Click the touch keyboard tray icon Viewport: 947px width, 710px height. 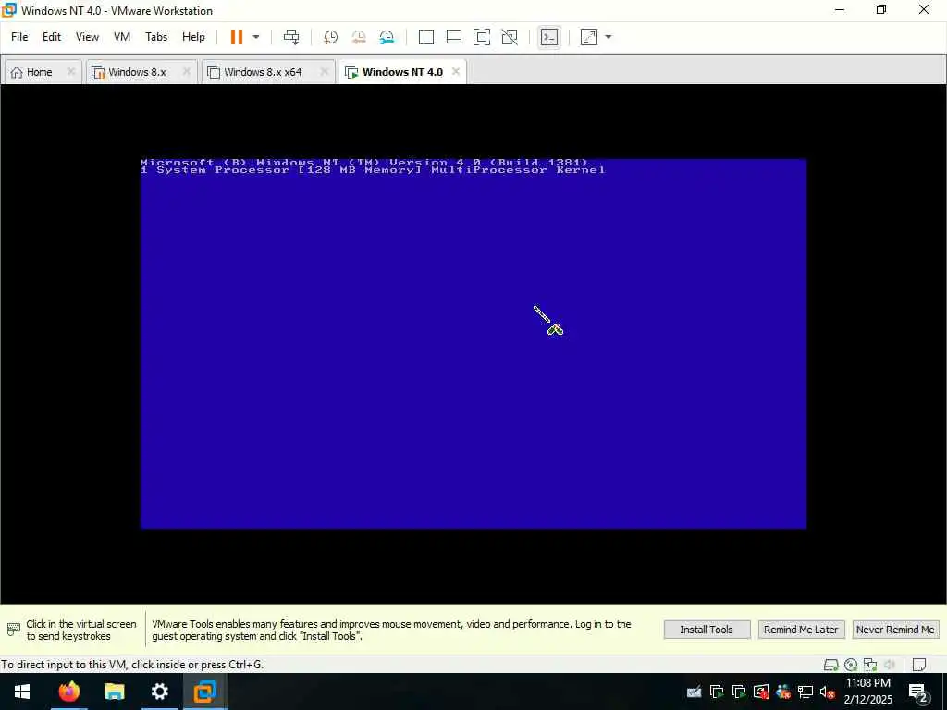coord(695,692)
